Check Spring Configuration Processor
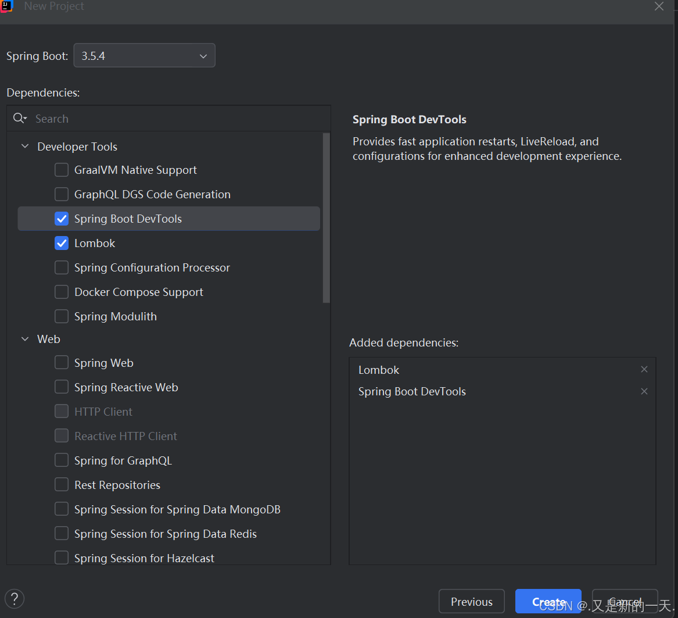 62,267
